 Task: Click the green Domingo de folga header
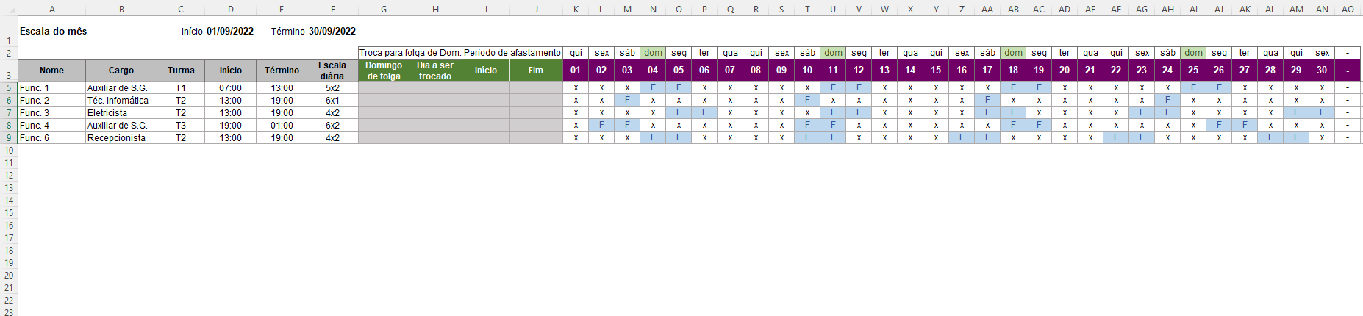384,71
